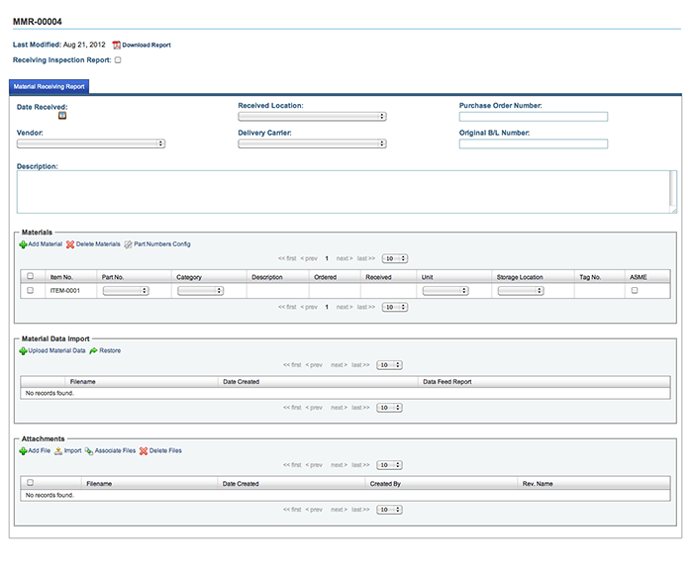The width and height of the screenshot is (693, 574).
Task: Click the Download Report link
Action: click(147, 46)
